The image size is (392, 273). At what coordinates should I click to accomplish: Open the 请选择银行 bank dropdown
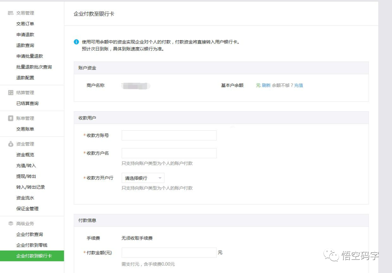[x=139, y=178]
